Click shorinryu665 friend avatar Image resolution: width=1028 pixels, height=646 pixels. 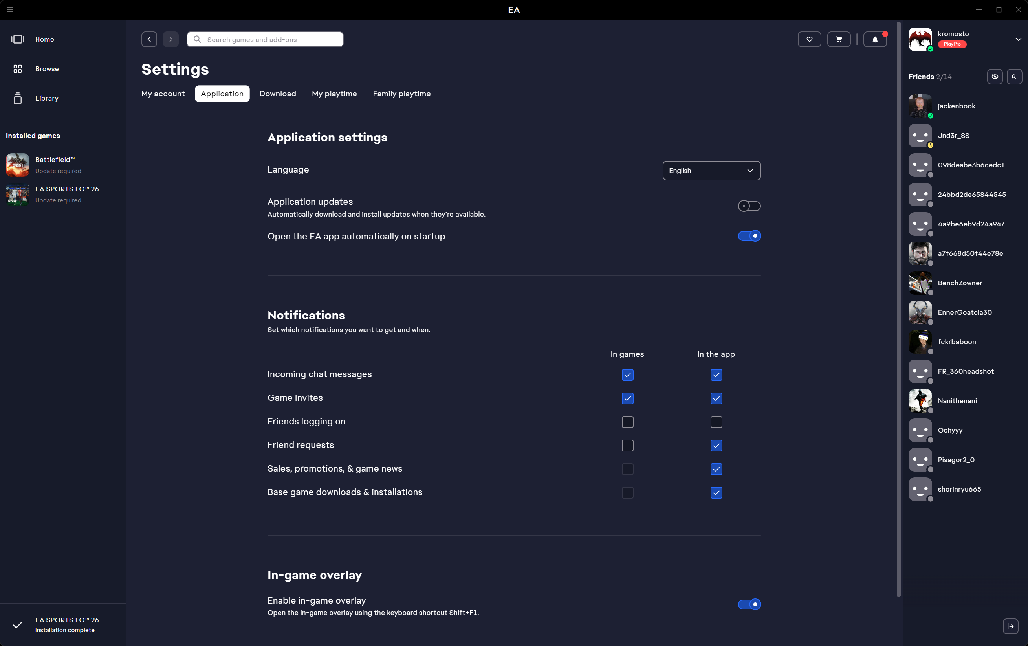coord(920,489)
